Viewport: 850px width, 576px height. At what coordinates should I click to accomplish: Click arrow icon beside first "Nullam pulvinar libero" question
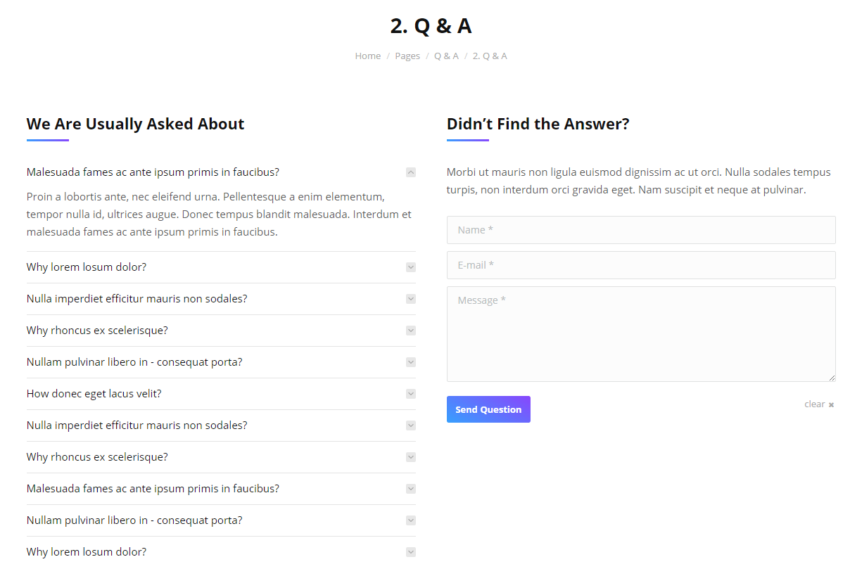411,362
